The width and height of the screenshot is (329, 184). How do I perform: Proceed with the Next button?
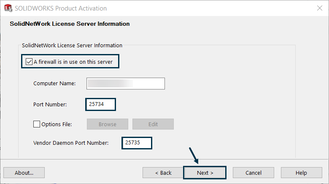[205, 173]
